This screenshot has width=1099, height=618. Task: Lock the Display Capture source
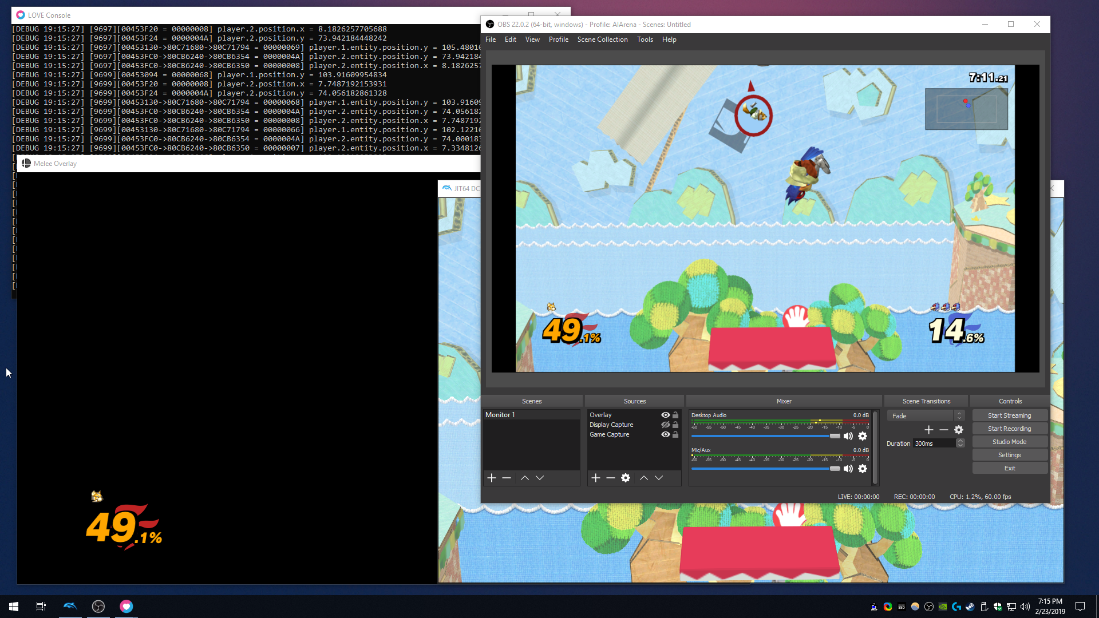[x=675, y=425]
